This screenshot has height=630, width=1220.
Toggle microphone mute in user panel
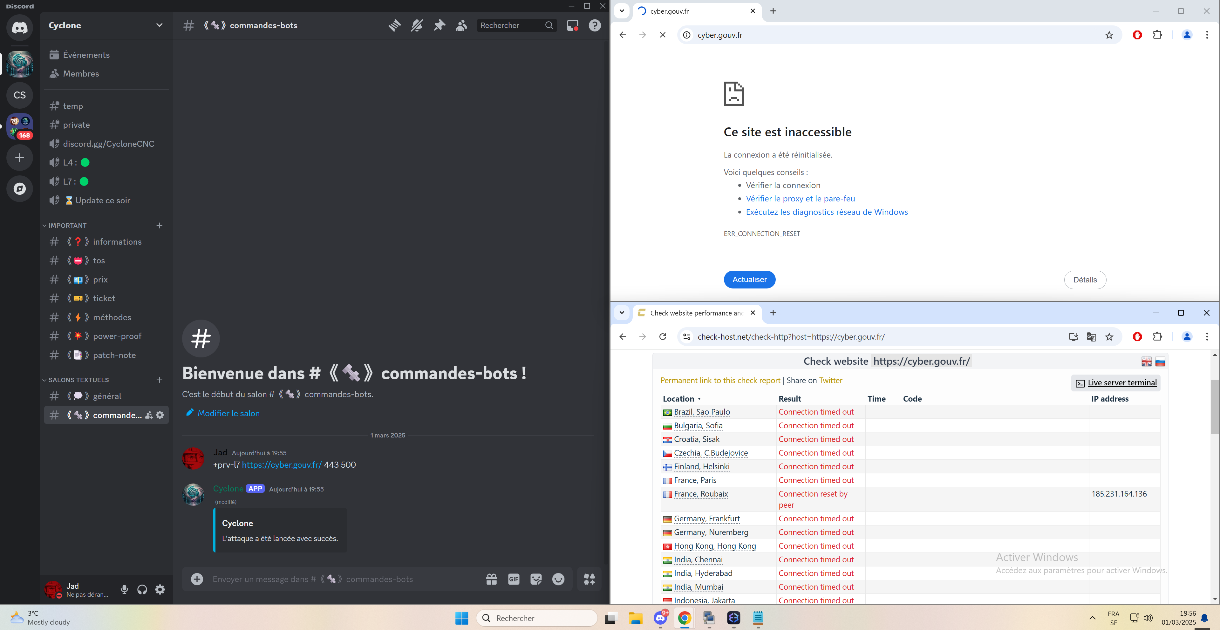pos(124,589)
